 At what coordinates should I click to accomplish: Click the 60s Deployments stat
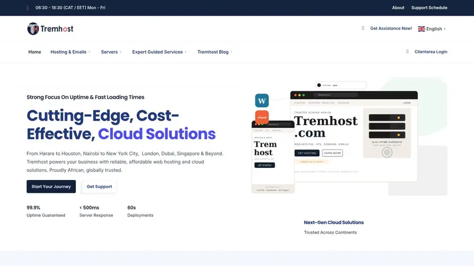[140, 211]
